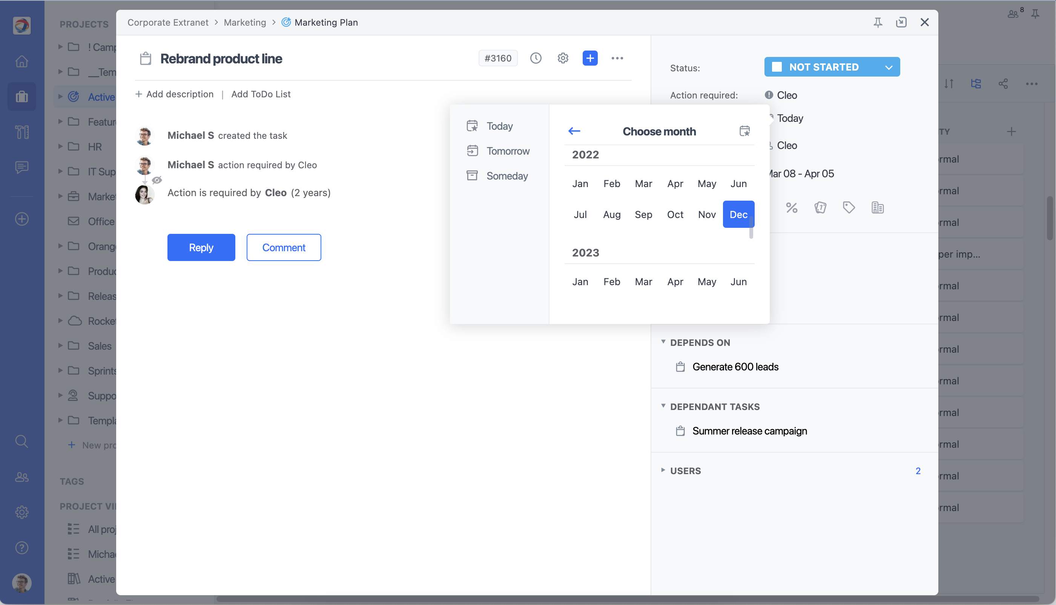Expand the Sales project folder

60,345
